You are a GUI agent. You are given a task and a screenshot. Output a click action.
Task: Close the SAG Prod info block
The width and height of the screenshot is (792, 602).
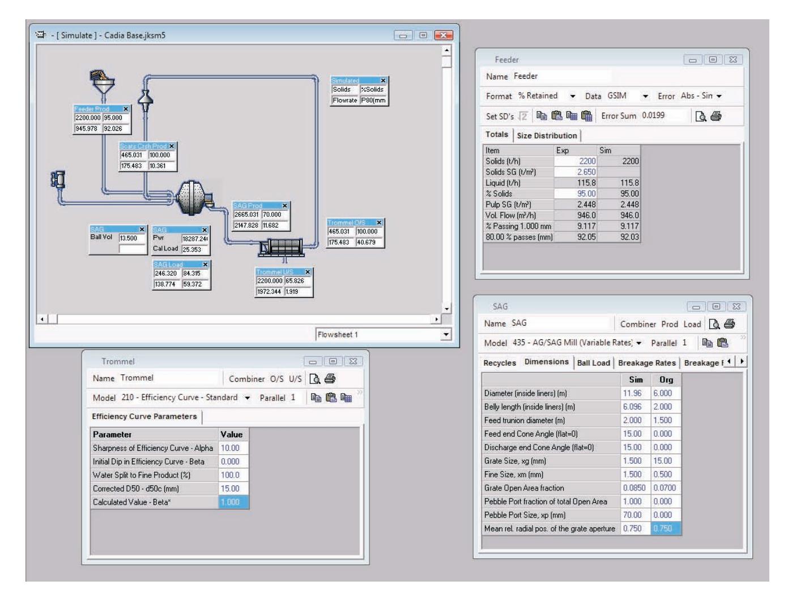(284, 206)
